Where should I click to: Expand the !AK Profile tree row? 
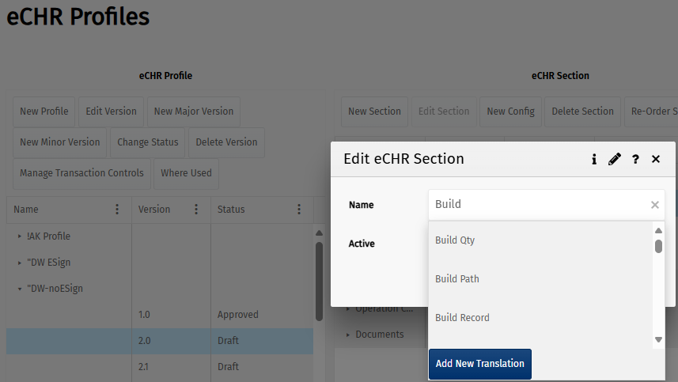(20, 236)
